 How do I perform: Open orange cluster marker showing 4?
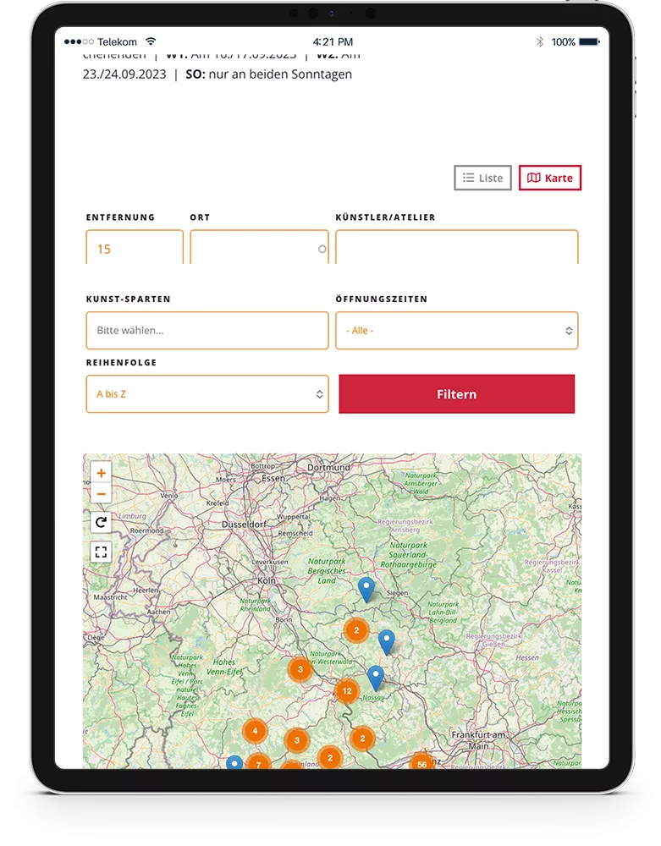(255, 730)
